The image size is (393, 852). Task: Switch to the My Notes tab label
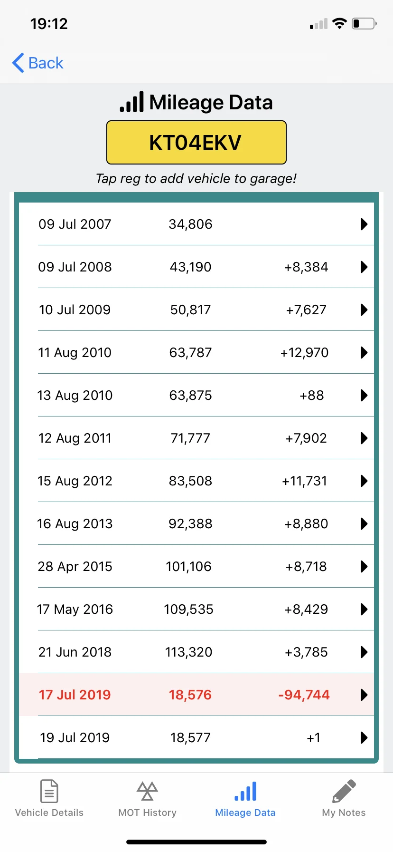tap(344, 813)
